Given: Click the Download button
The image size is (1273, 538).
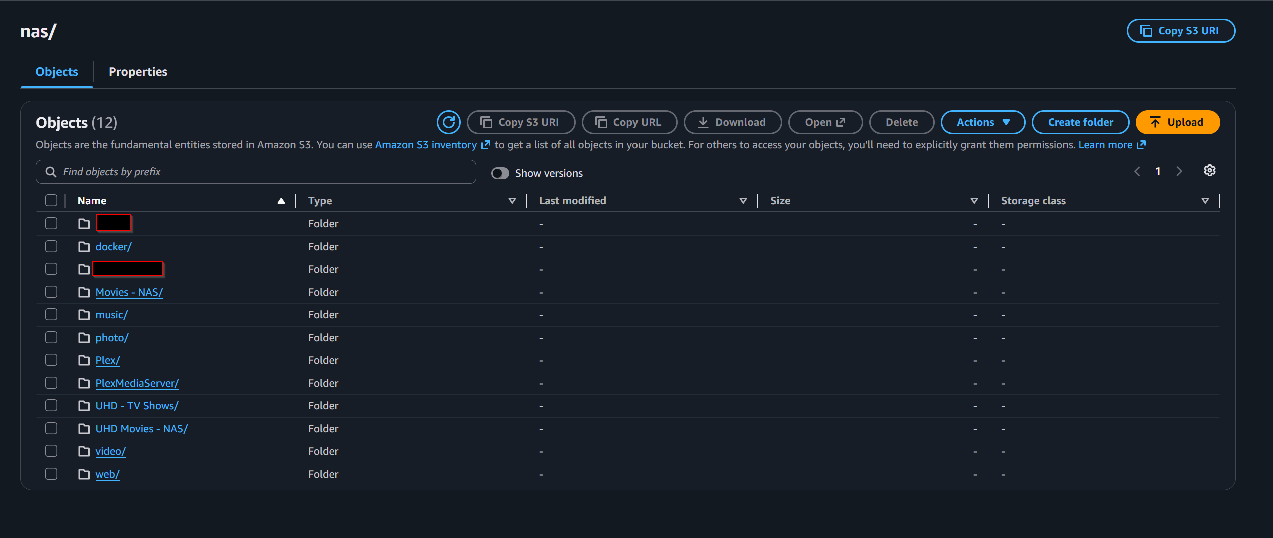Looking at the screenshot, I should pyautogui.click(x=733, y=122).
